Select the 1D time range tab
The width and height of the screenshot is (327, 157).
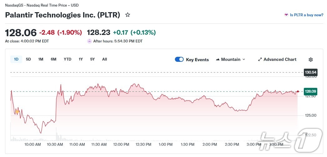(x=16, y=59)
